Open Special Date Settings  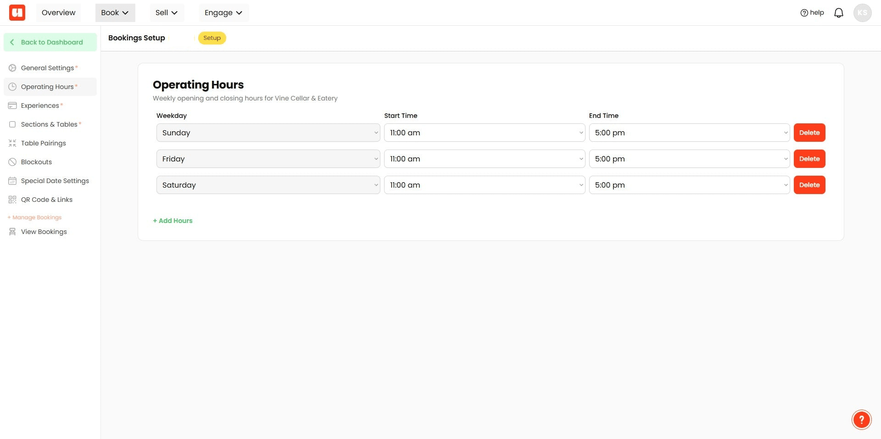(50, 181)
